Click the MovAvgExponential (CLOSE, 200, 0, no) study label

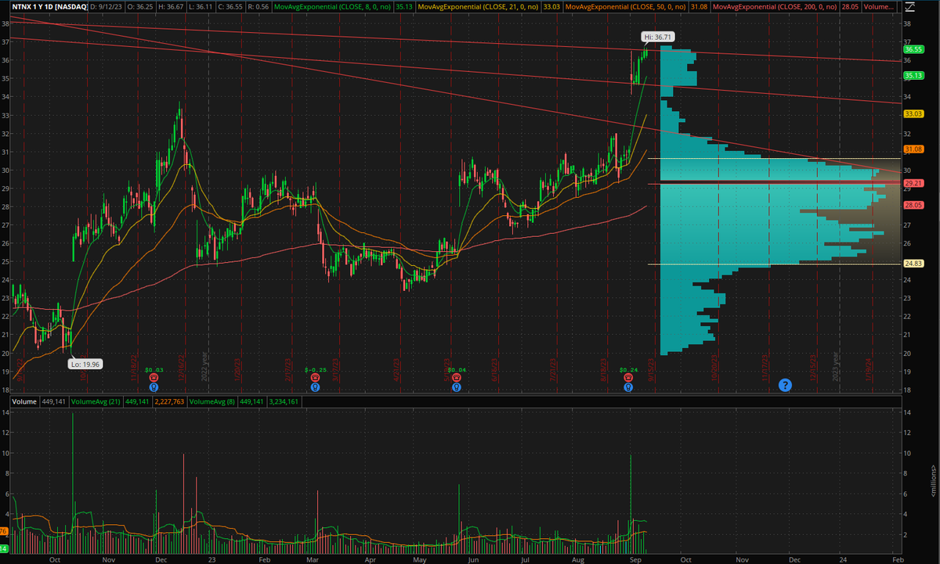(775, 7)
